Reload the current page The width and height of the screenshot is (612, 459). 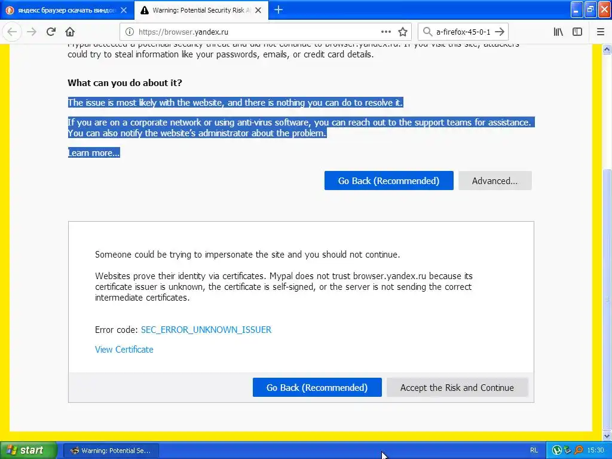[51, 32]
